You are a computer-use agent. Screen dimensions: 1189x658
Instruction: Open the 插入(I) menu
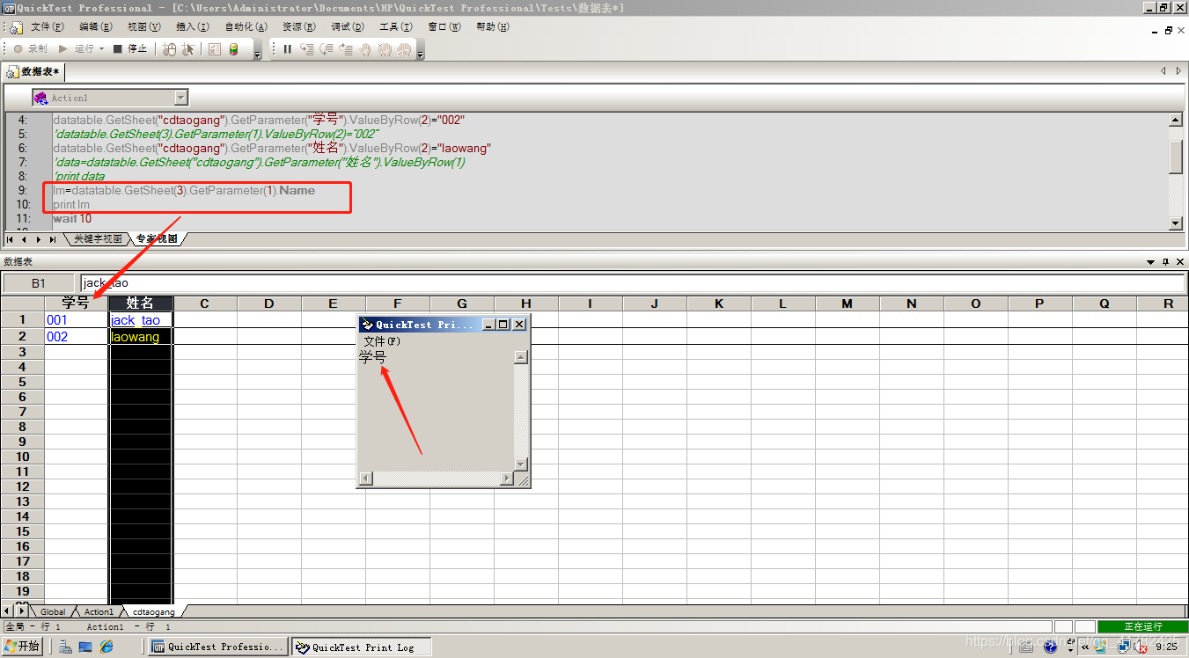(193, 27)
